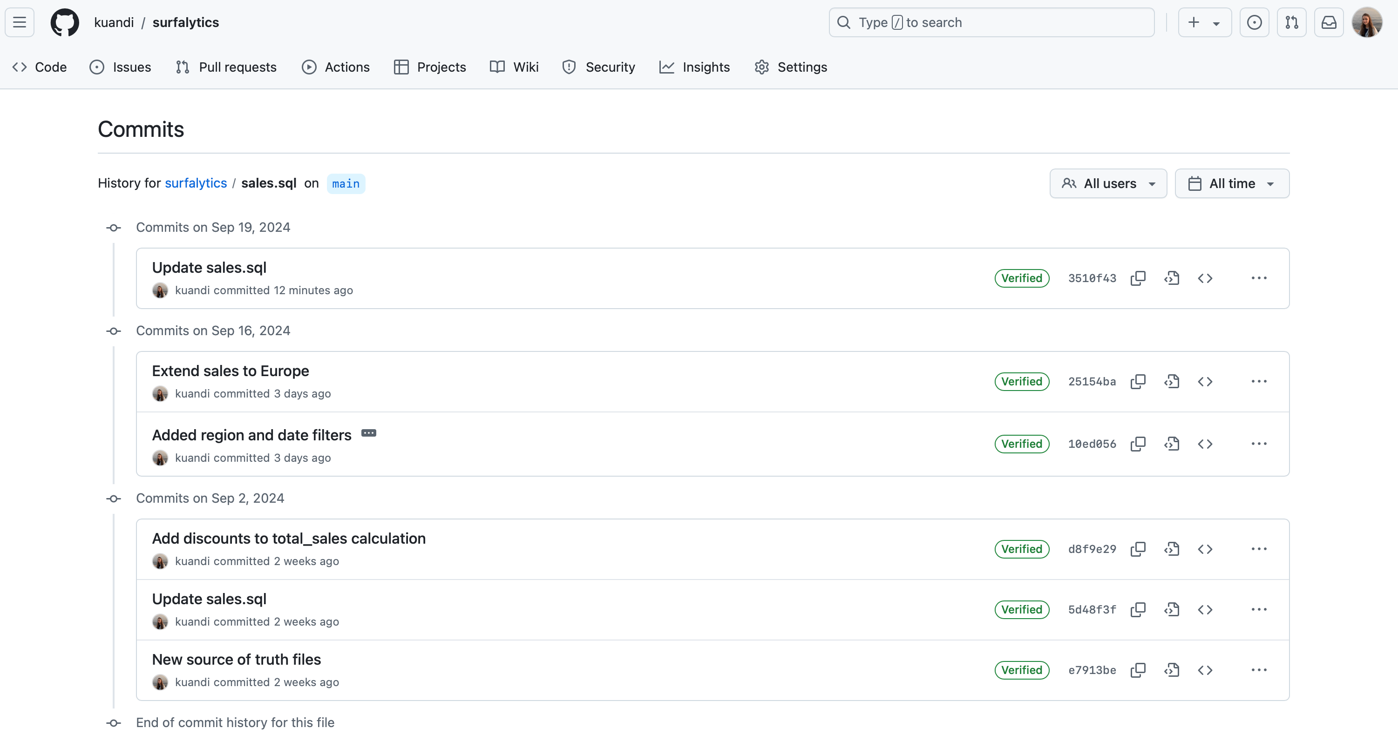Switch to the Settings tab
The height and width of the screenshot is (755, 1398).
791,67
